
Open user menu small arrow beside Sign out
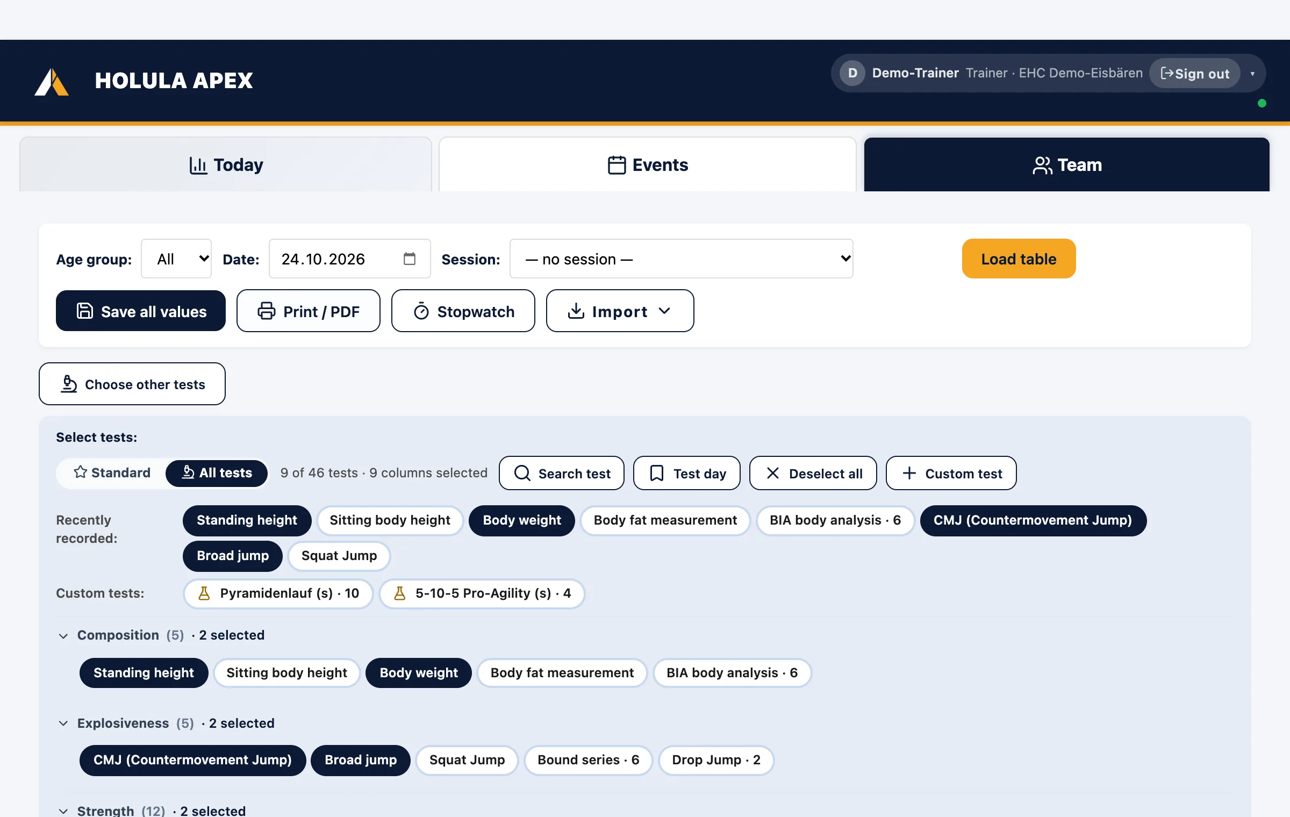[x=1252, y=74]
